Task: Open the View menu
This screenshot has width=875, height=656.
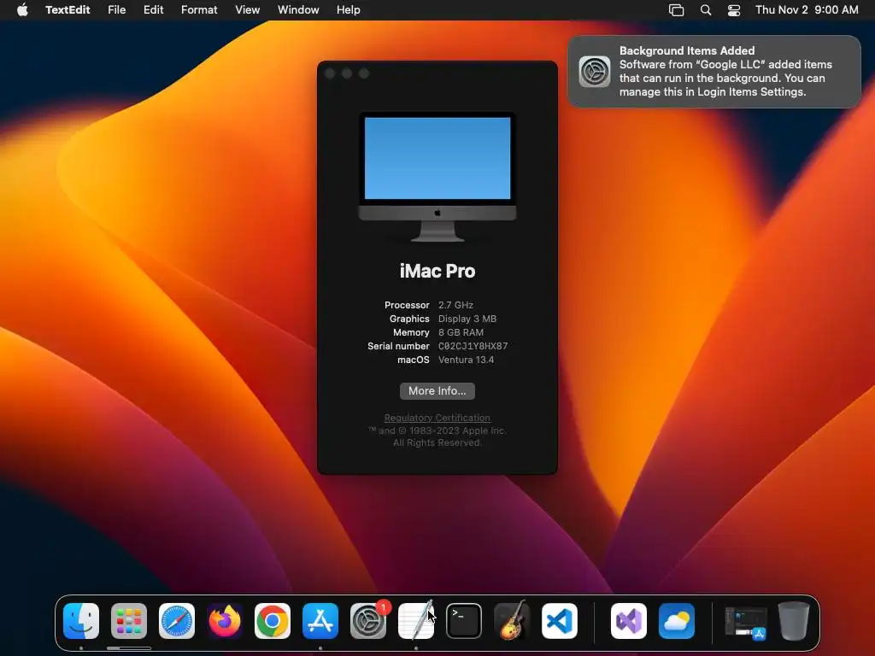Action: pyautogui.click(x=247, y=10)
